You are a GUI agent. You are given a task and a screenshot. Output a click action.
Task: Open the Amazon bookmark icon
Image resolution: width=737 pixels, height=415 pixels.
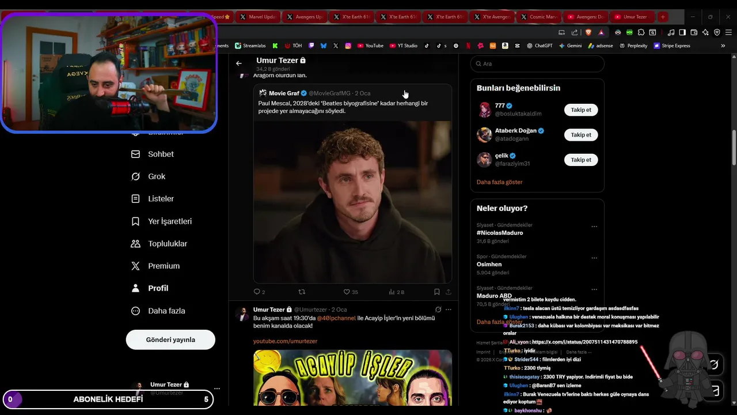pos(504,46)
